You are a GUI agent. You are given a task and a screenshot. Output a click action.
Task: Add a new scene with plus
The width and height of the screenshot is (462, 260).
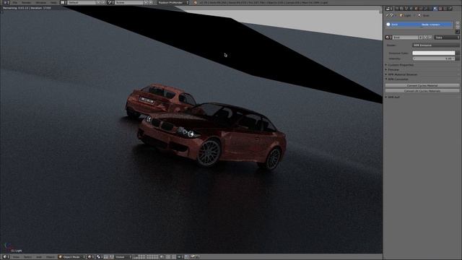point(146,2)
